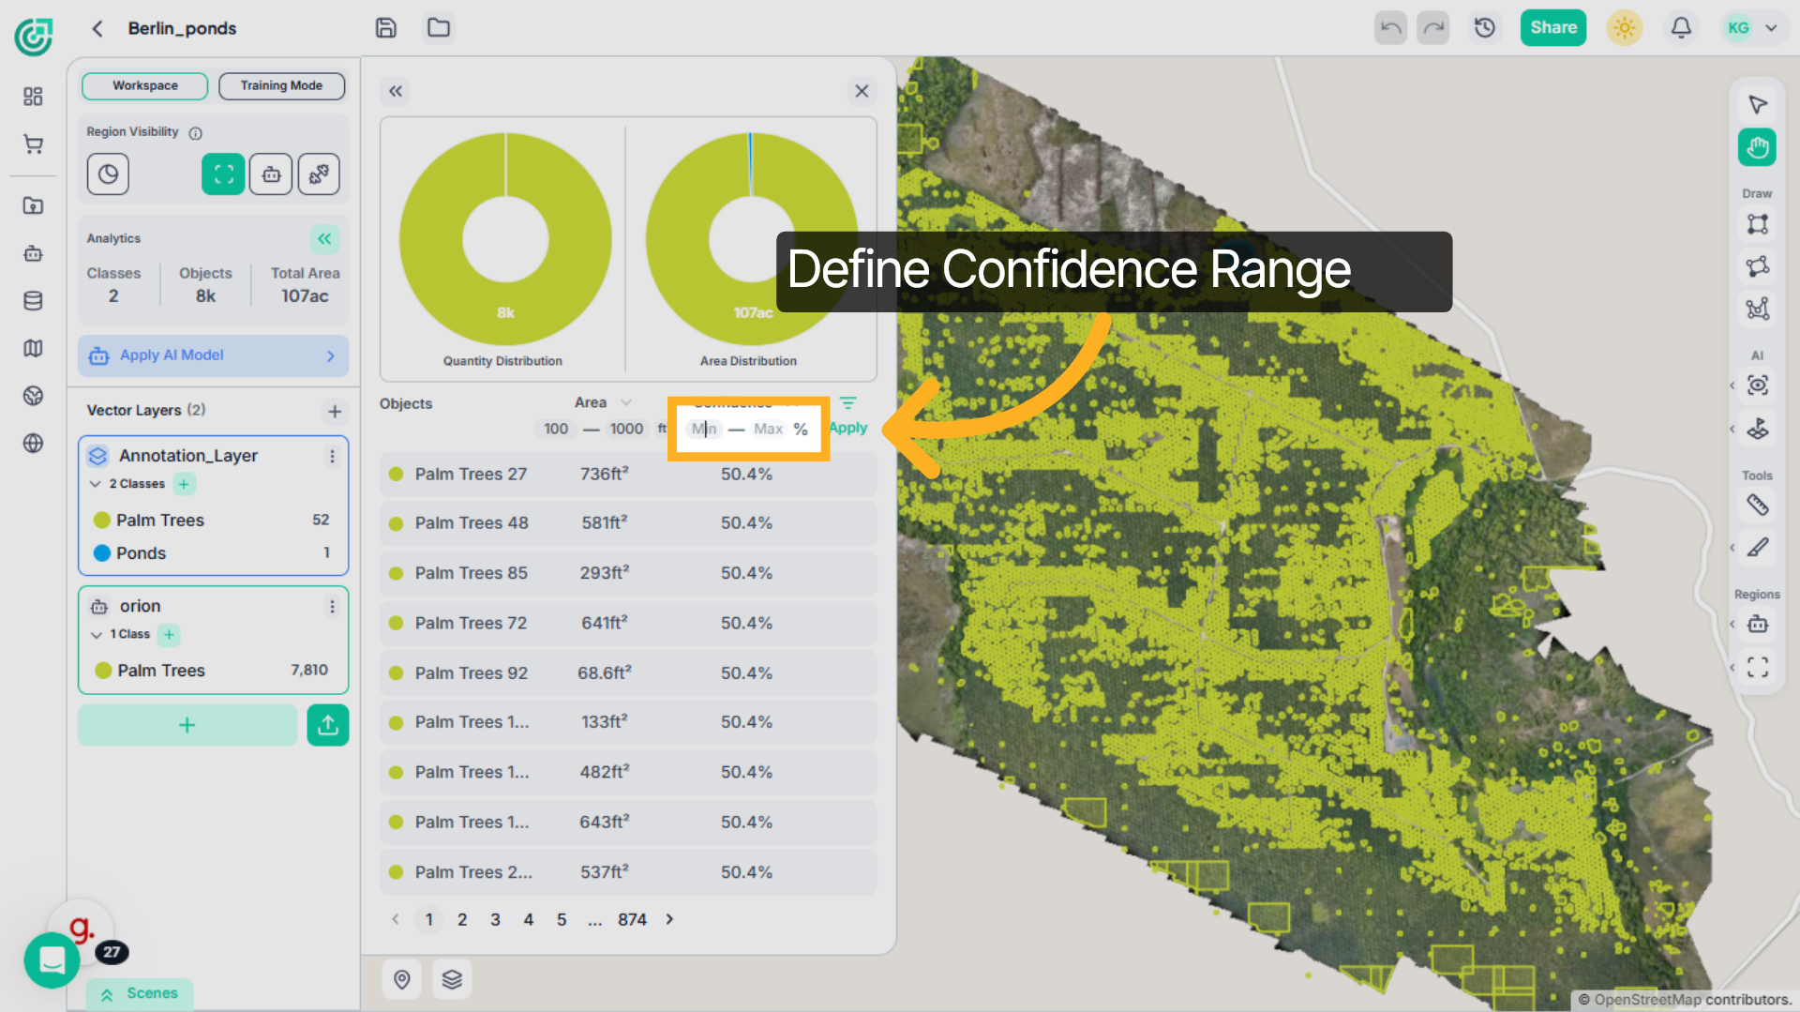
Task: Expand the Scenes panel
Action: click(x=140, y=993)
